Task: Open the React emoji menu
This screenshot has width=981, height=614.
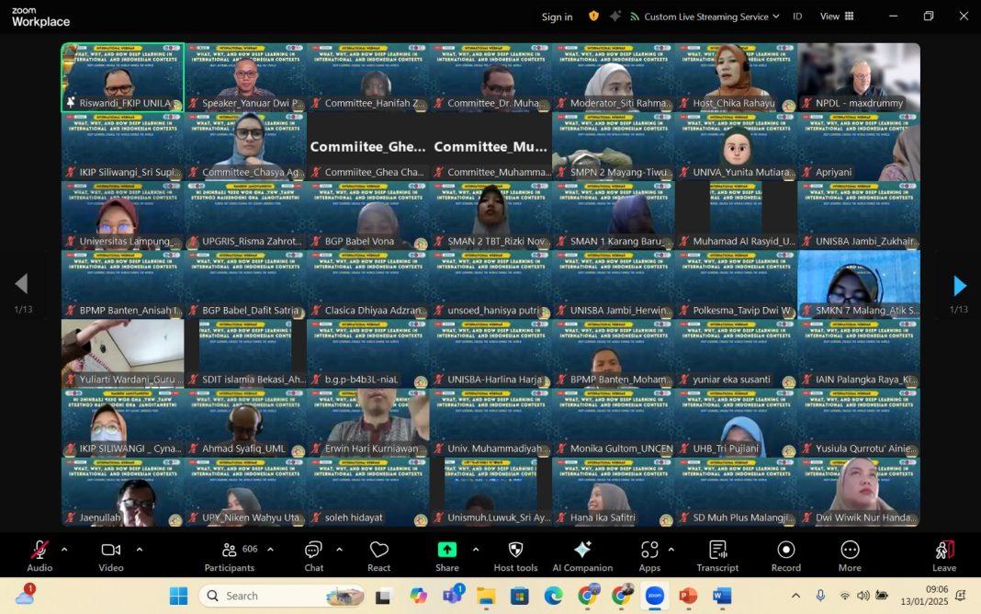Action: click(x=378, y=555)
